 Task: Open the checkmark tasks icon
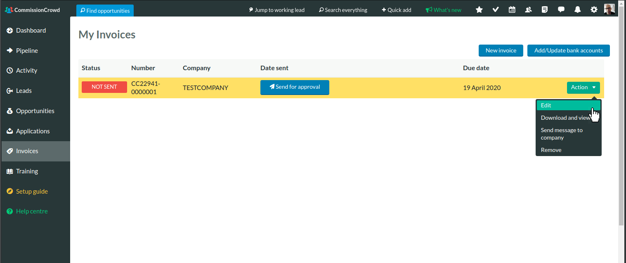click(x=496, y=9)
